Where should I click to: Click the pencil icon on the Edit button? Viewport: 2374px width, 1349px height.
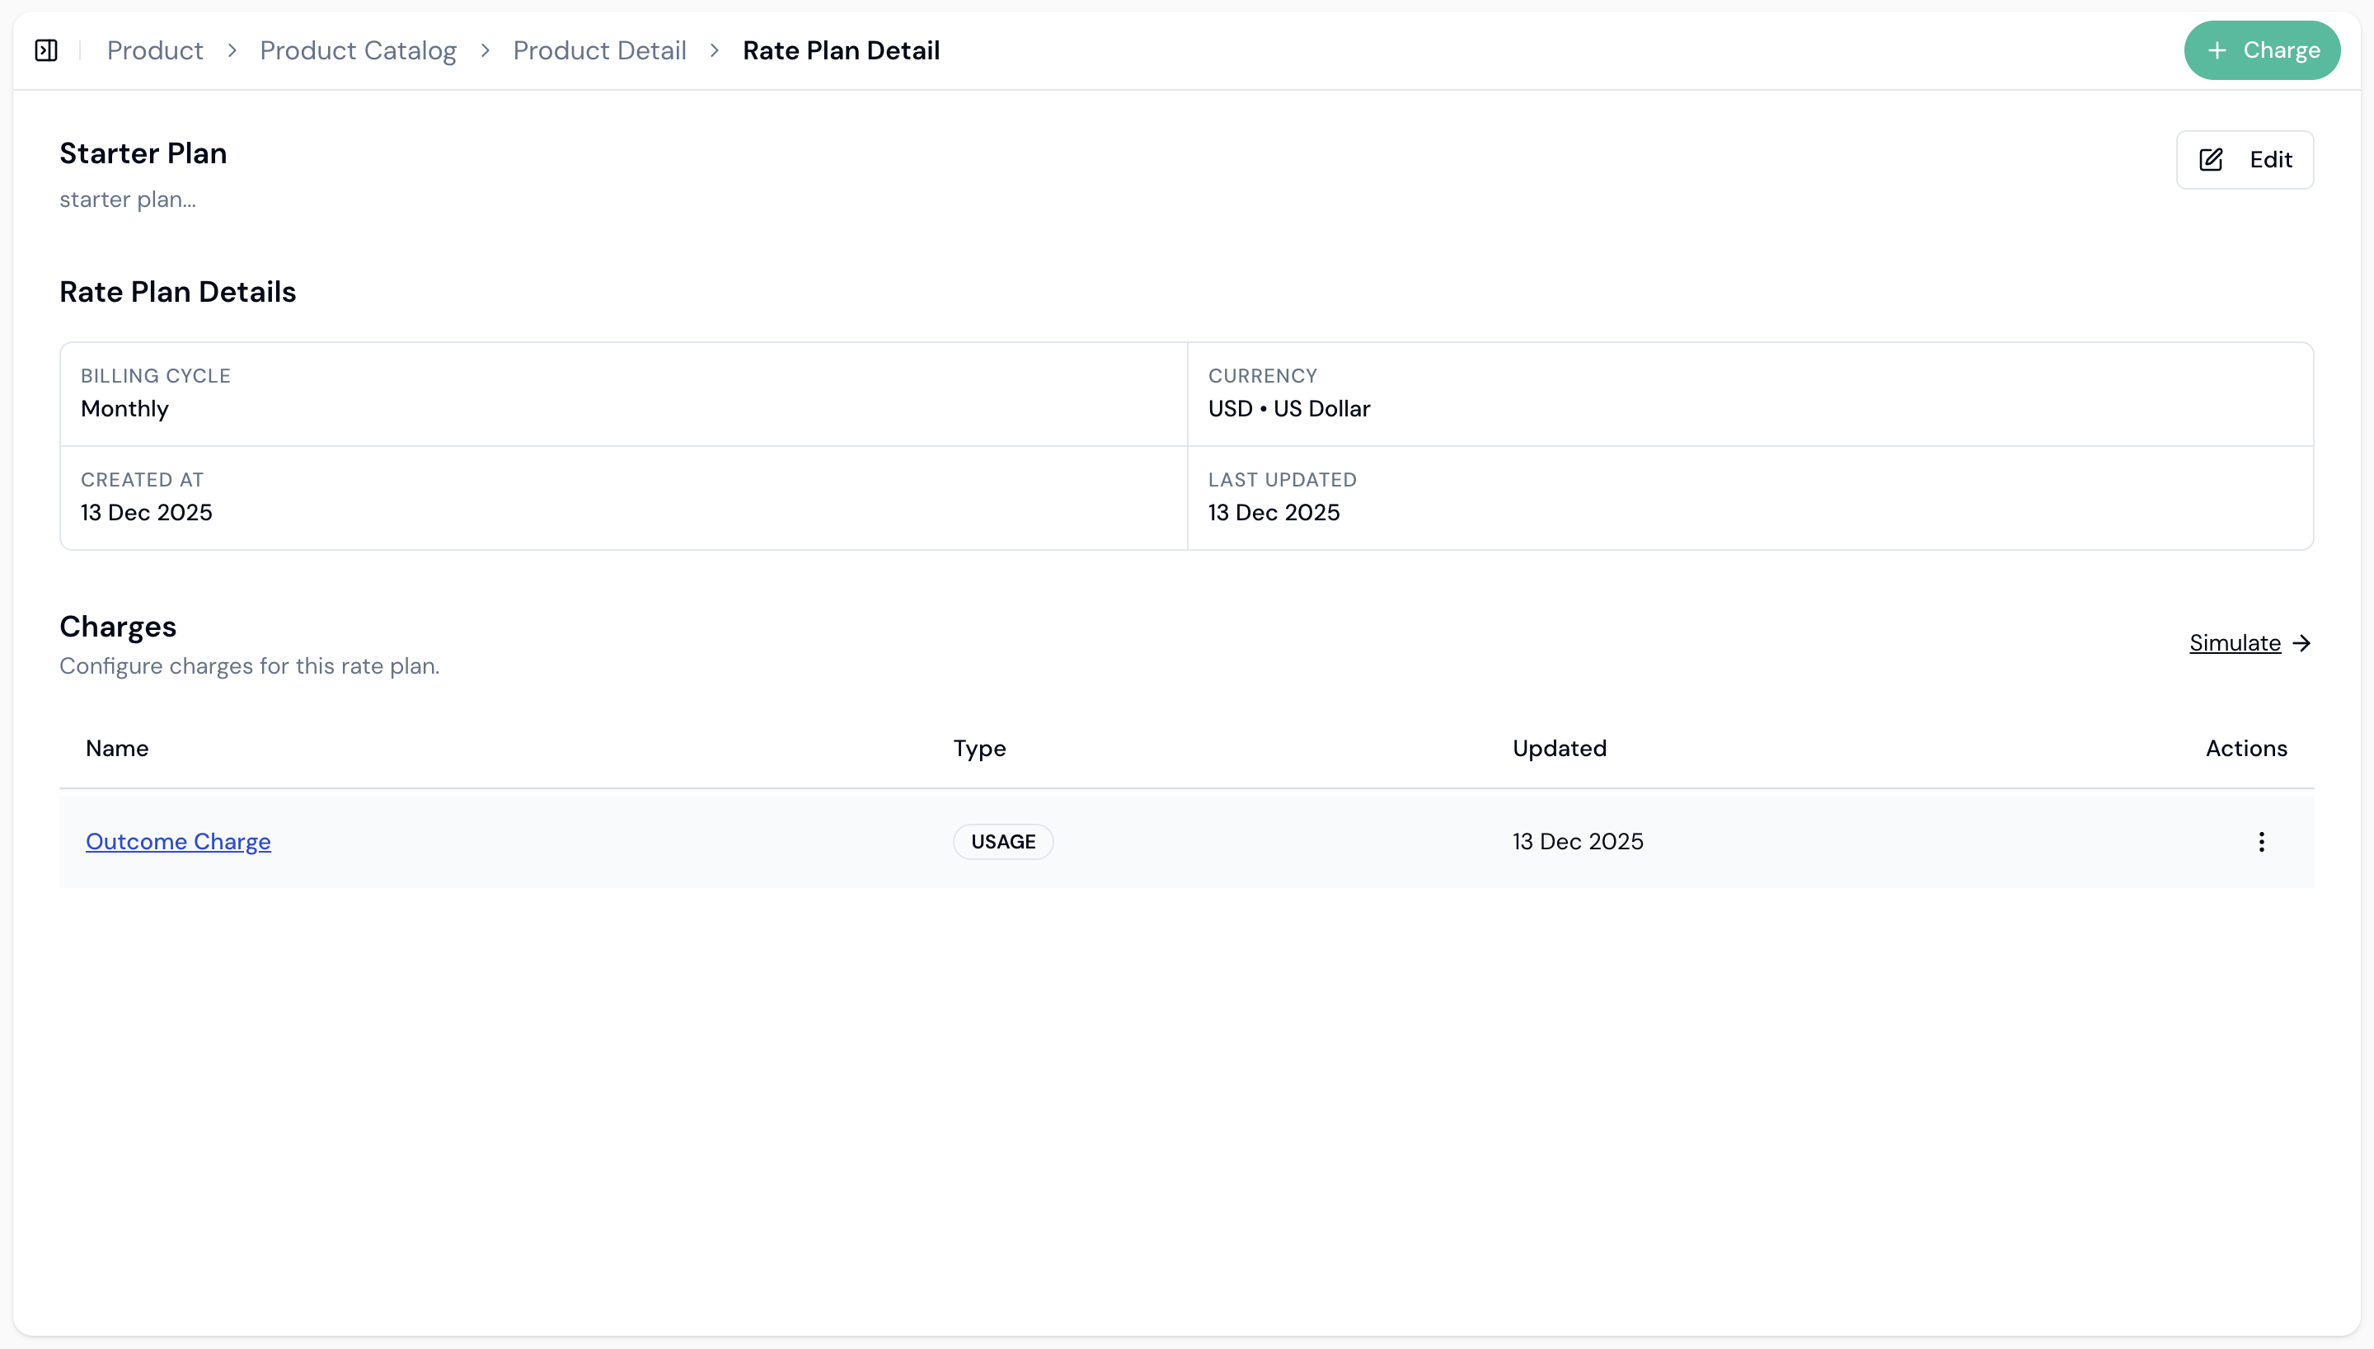2211,159
